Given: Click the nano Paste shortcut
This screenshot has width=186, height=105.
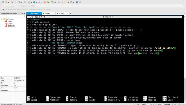Looking at the screenshot, I should pyautogui.click(x=90, y=100).
